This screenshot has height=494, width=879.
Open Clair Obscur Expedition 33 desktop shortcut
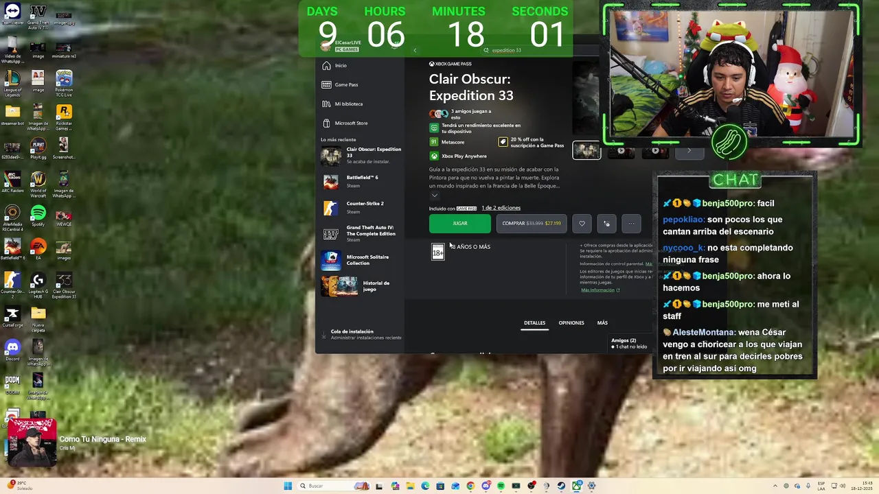(x=64, y=285)
